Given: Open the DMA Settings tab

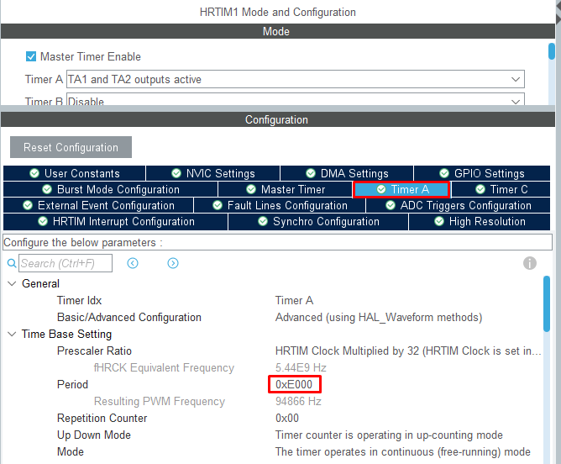Looking at the screenshot, I should (347, 173).
